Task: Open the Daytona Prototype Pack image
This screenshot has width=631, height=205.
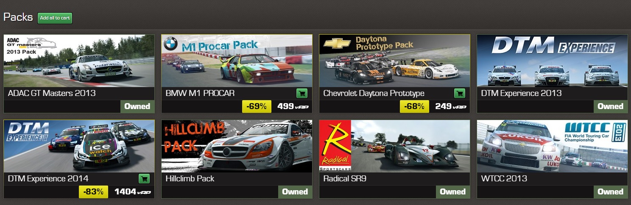Action: pos(395,61)
